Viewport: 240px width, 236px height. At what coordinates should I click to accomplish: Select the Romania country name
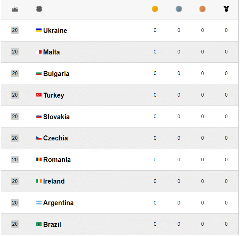pyautogui.click(x=57, y=160)
